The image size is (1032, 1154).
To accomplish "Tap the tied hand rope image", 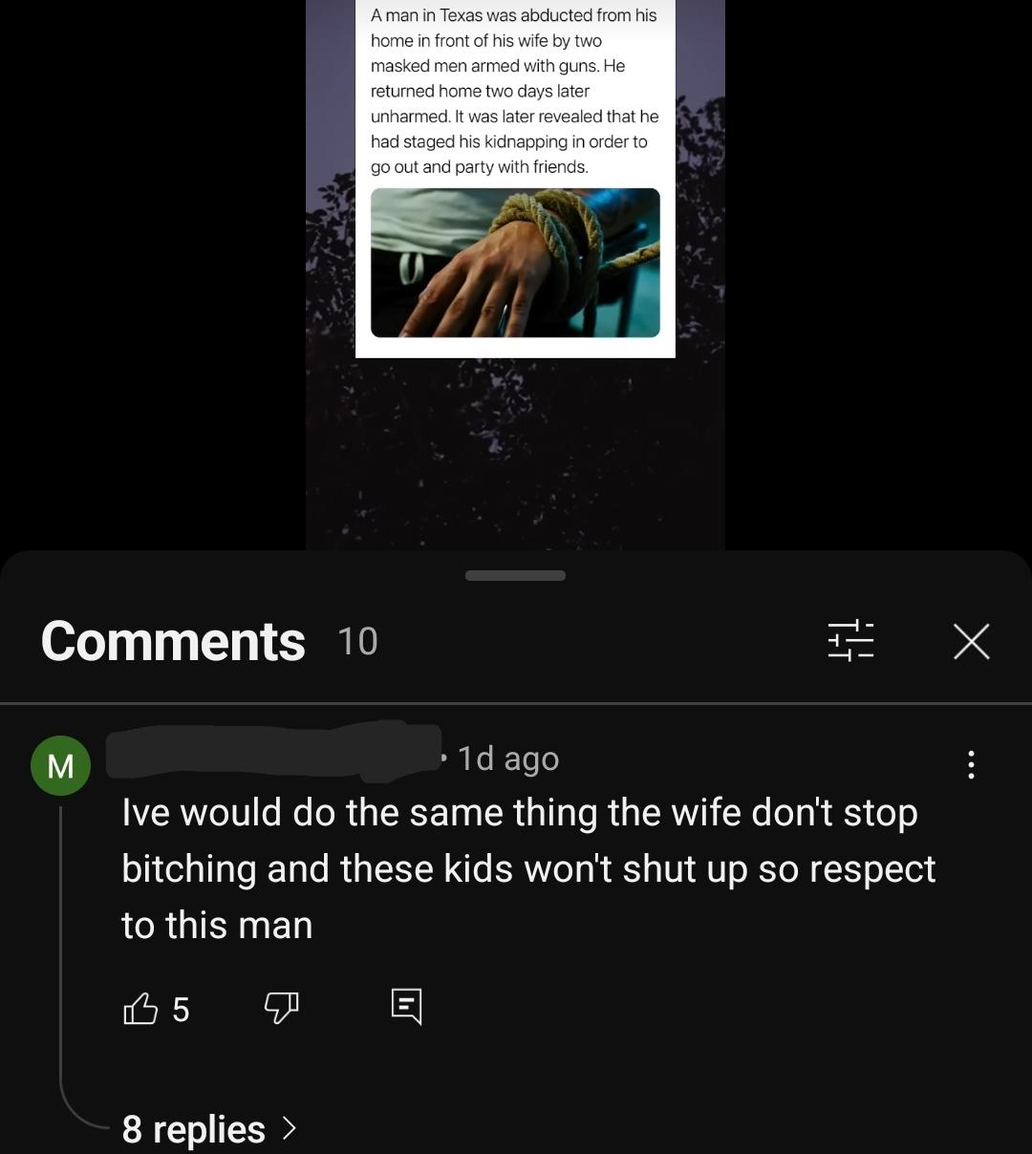I will (x=515, y=263).
